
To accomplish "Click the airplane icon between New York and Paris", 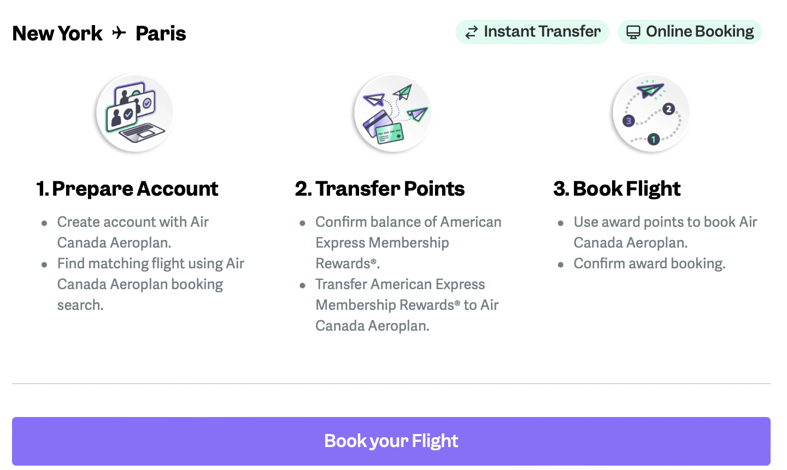I will coord(119,33).
